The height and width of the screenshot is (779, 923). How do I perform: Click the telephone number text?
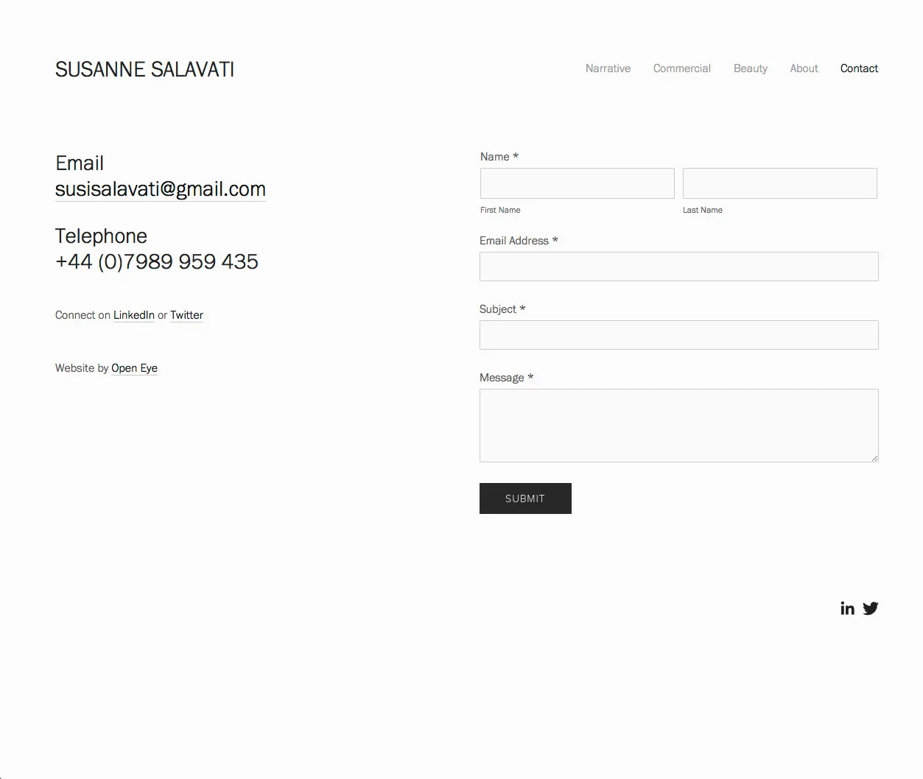point(156,261)
